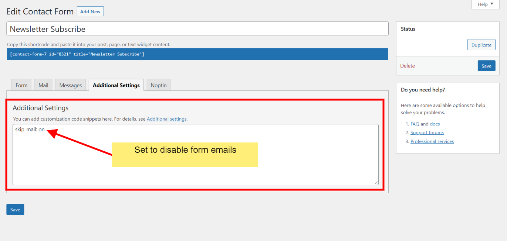Open the Additional settings documentation link

click(x=166, y=118)
